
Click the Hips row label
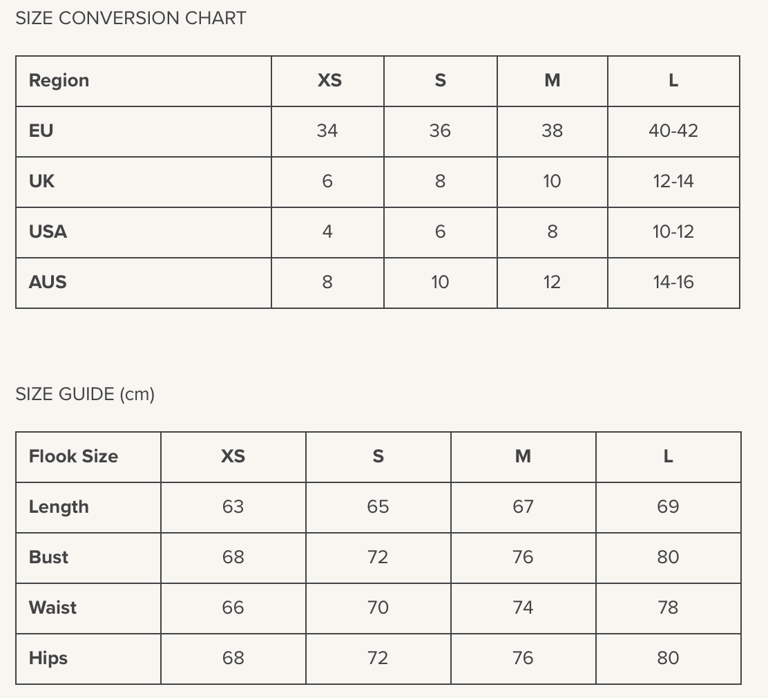click(x=48, y=659)
